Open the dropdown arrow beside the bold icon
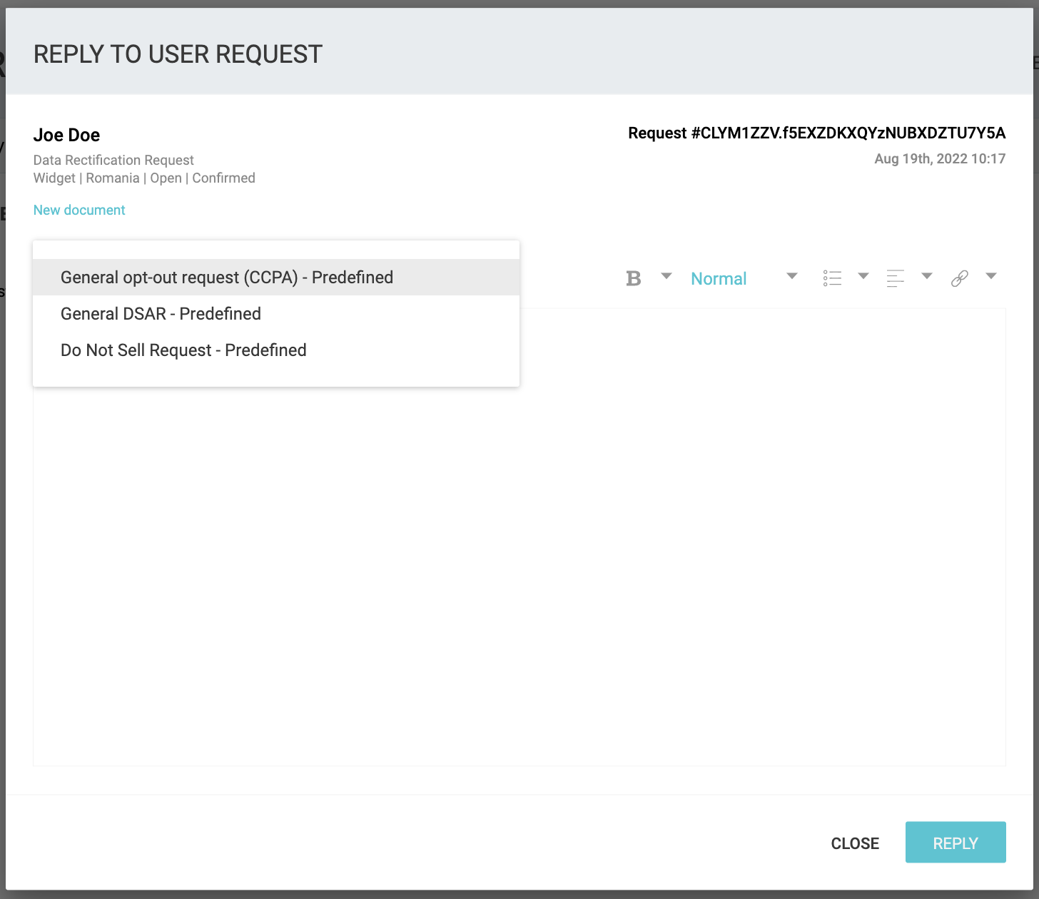This screenshot has width=1039, height=899. (x=667, y=276)
